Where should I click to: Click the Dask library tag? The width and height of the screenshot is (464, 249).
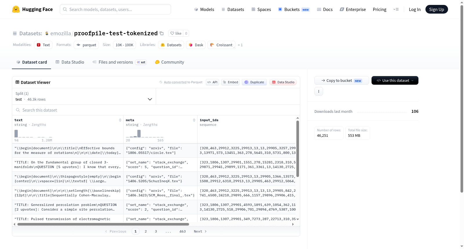pos(196,45)
